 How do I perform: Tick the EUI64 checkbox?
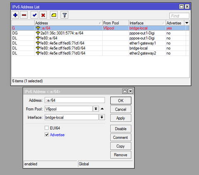47,128
